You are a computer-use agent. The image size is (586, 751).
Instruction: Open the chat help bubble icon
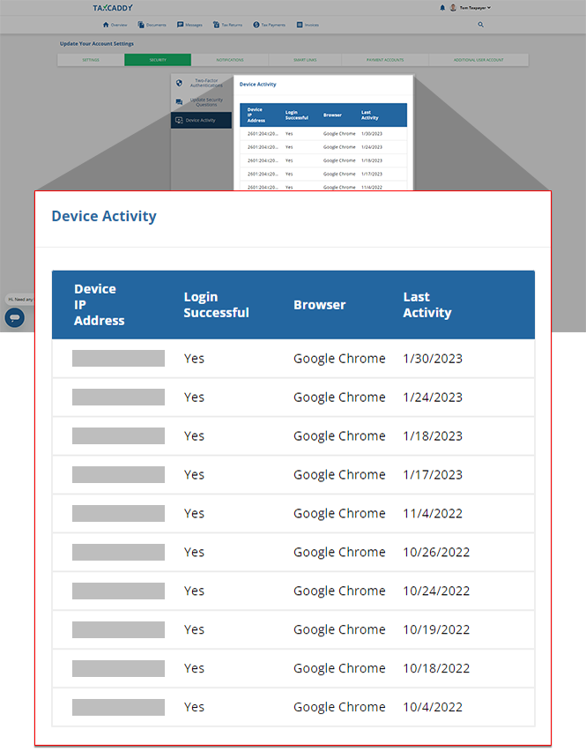pos(15,317)
